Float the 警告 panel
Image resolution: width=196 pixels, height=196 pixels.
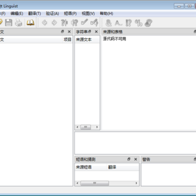click(195, 159)
